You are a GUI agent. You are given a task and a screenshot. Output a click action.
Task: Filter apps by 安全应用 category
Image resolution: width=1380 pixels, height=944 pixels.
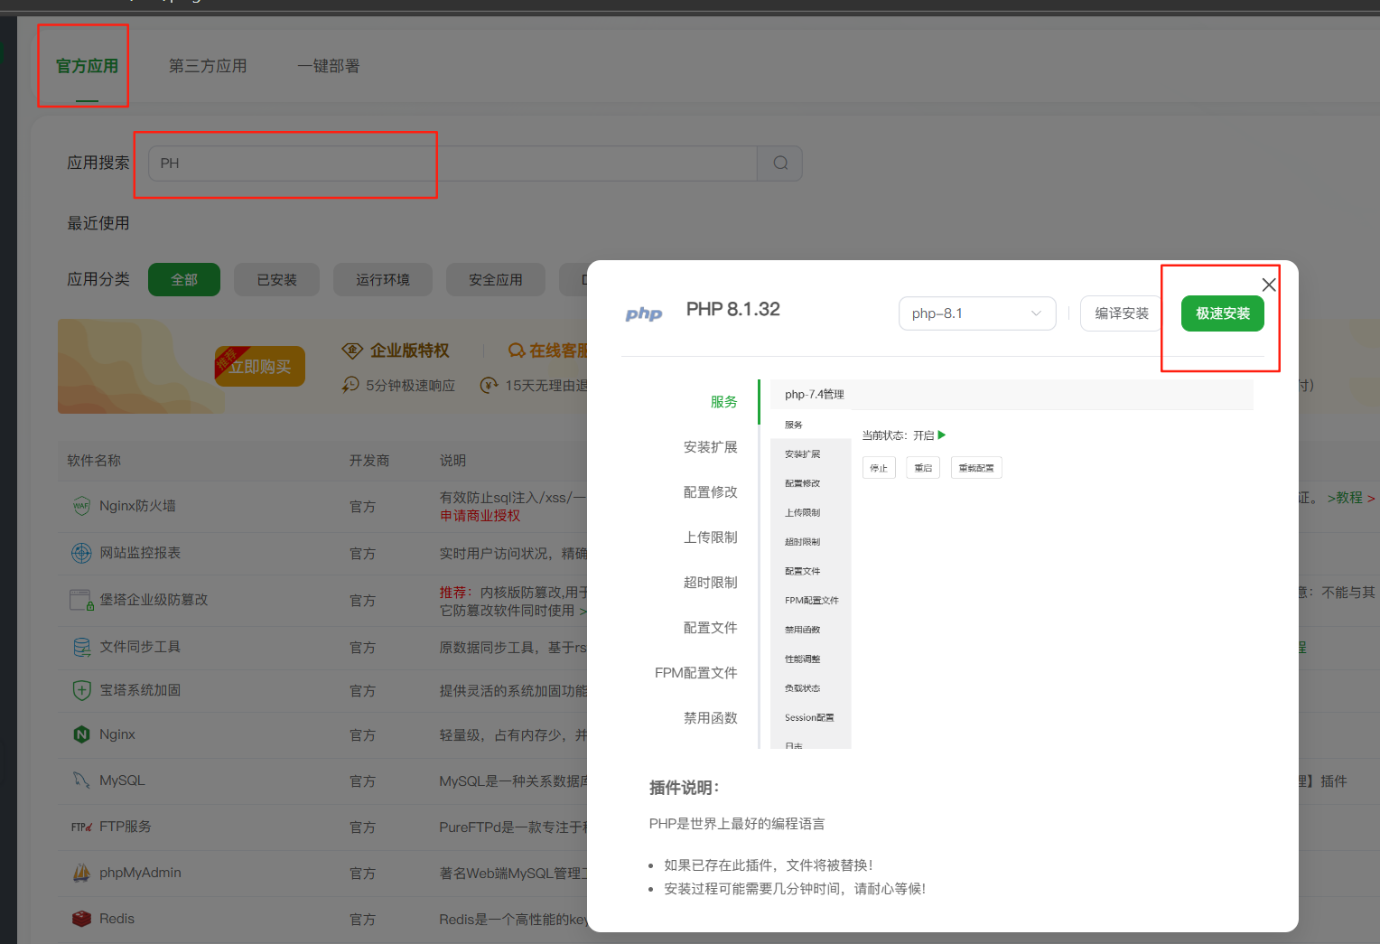(496, 280)
